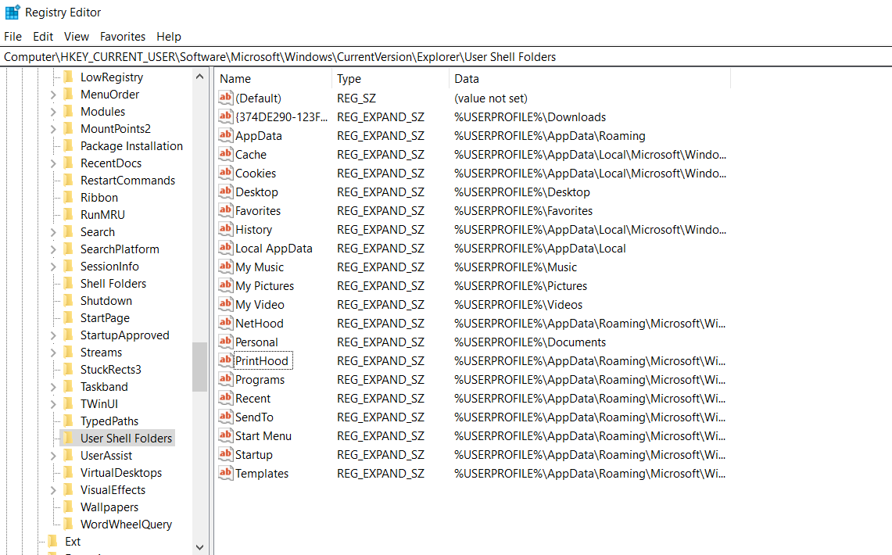Select the Cache value icon
892x555 pixels.
pos(226,154)
